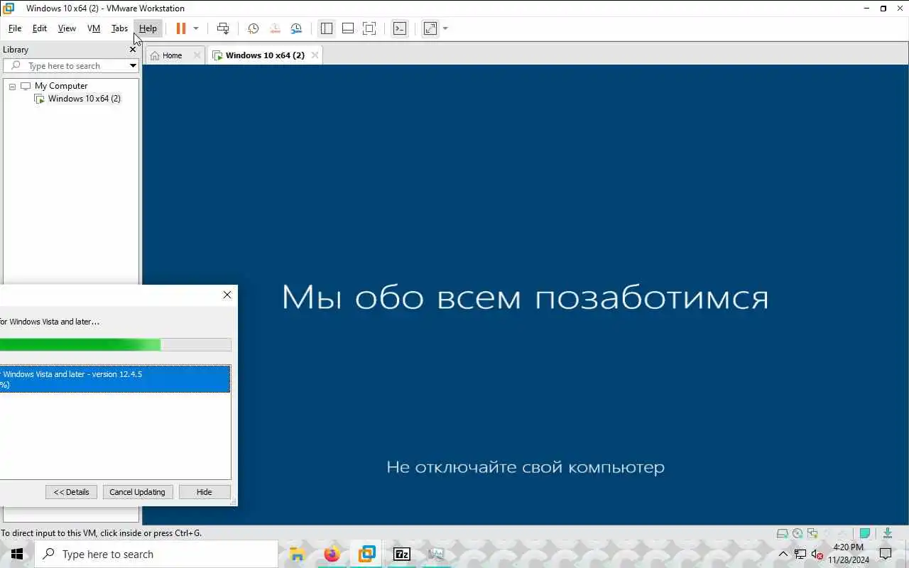Open the Help menu

(x=148, y=28)
